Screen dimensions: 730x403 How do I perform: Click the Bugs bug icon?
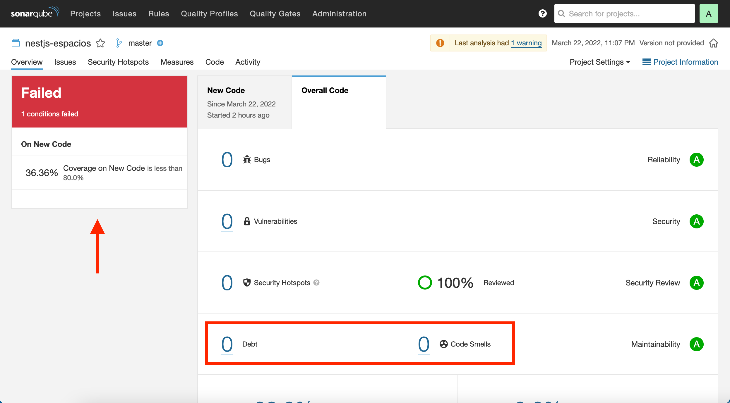pos(247,160)
